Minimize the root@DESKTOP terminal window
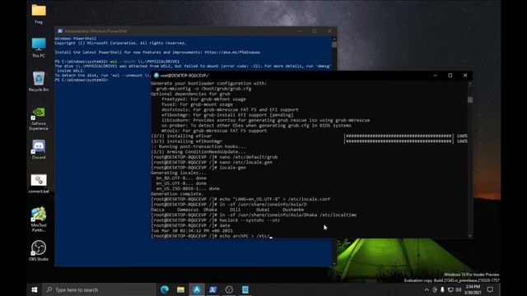Screen dimensions: 527x296 tap(436, 76)
